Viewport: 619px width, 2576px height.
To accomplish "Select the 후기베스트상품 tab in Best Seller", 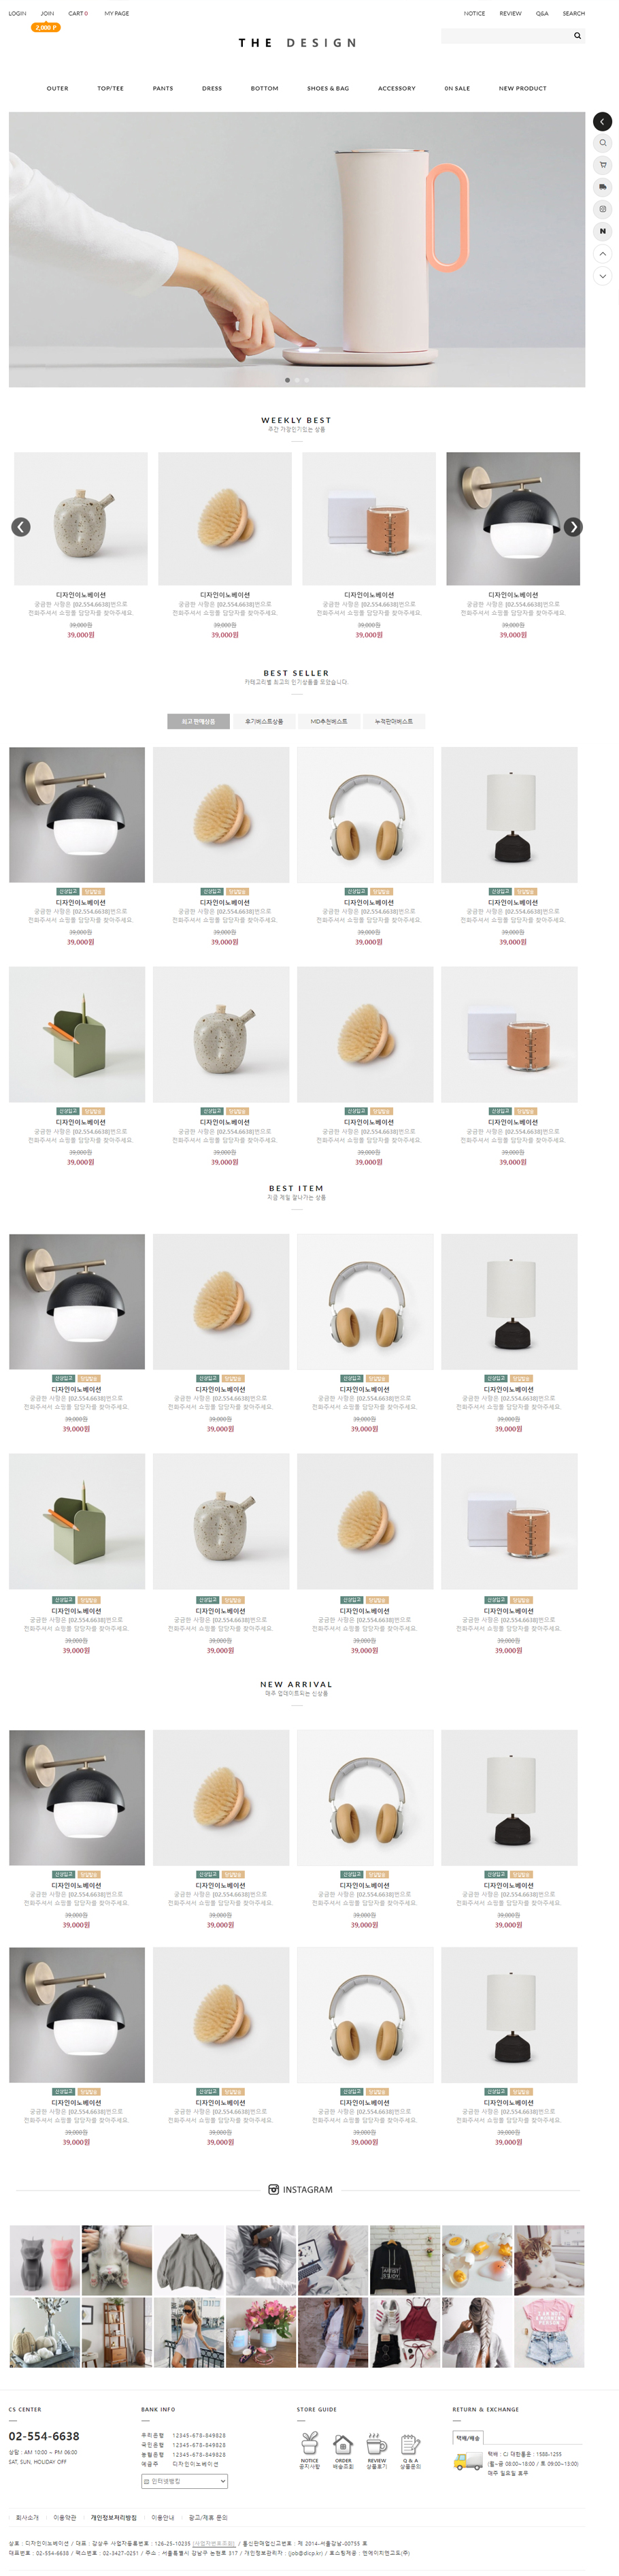I will click(263, 721).
